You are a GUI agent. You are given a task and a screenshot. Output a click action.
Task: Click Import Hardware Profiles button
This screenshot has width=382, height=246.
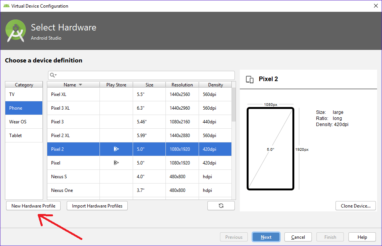(x=97, y=206)
